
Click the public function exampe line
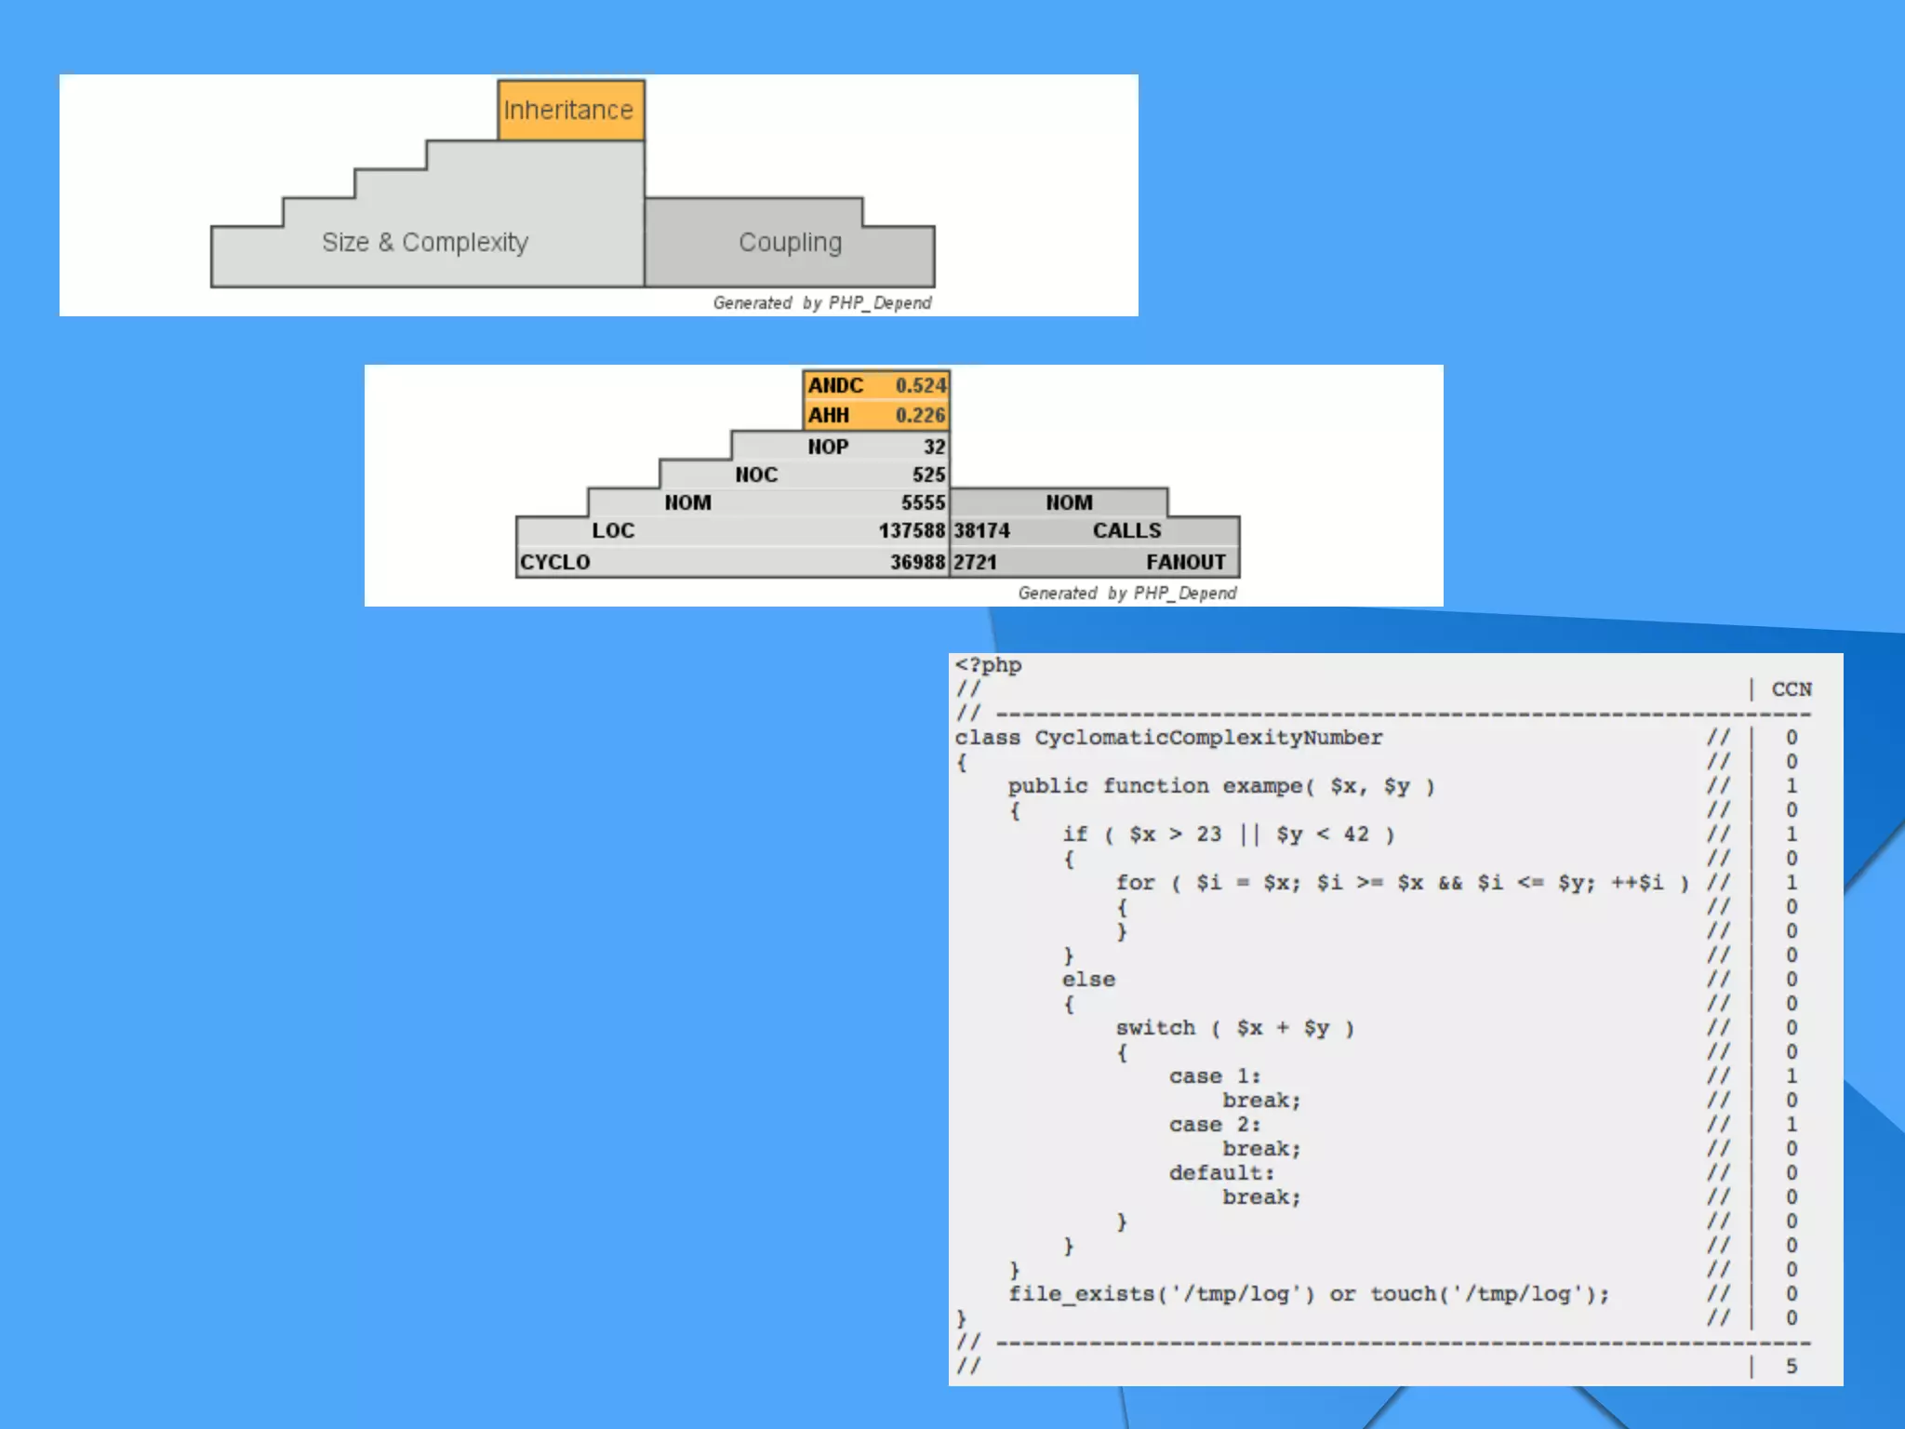(1220, 786)
